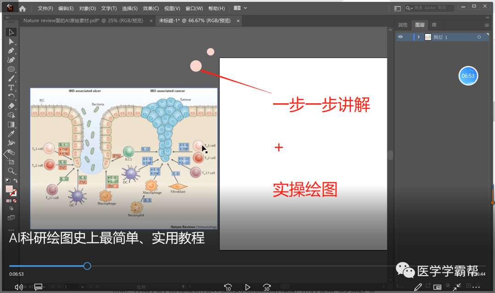
Task: Click the drawing mode icon
Action: 11,208
